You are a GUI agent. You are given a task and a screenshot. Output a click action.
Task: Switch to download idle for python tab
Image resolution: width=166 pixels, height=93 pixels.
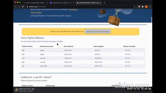[x=62, y=3]
